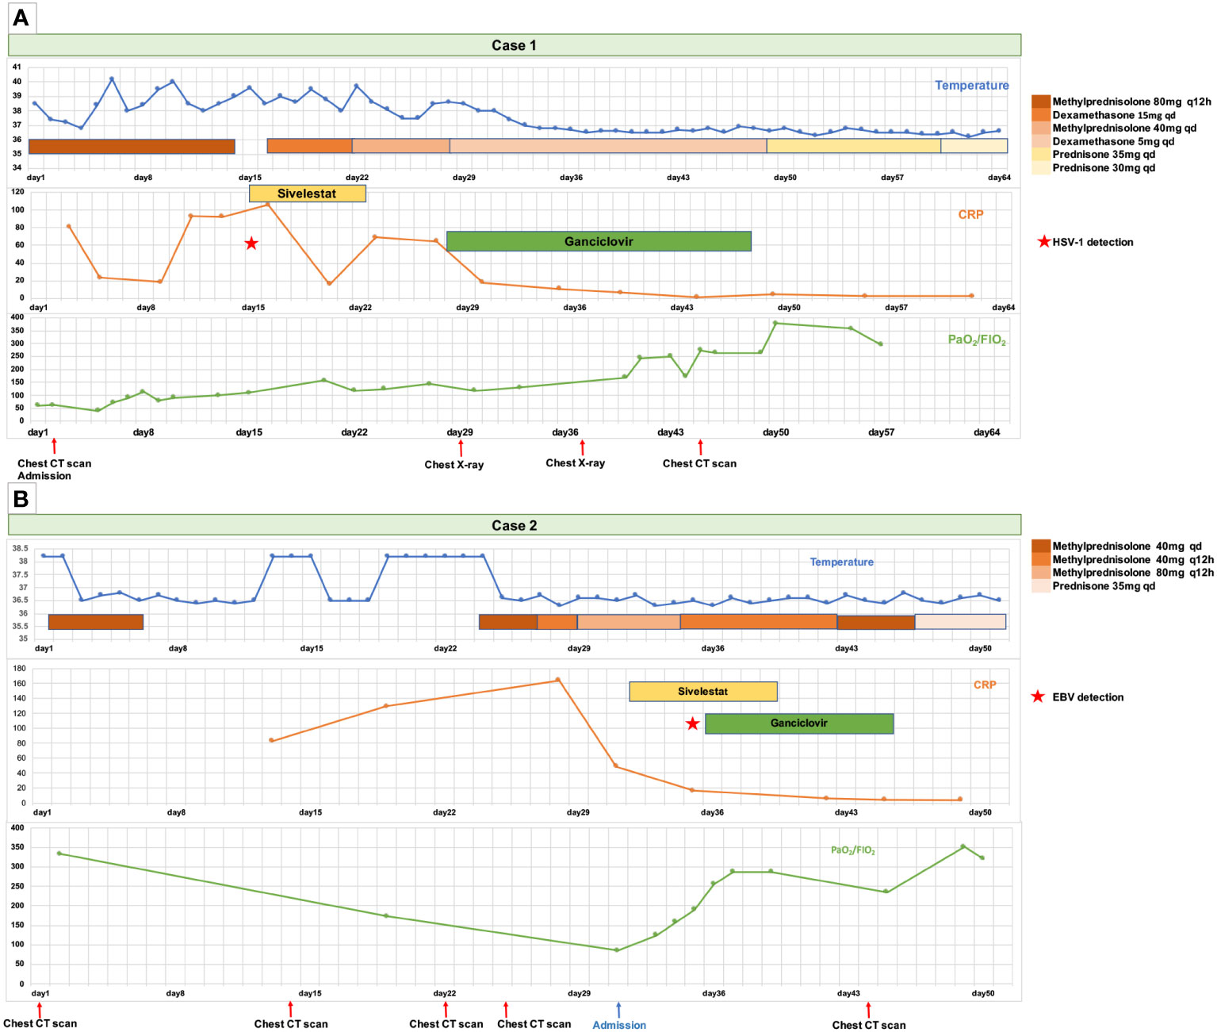Click the 'HSV-1 detection' legend text
The height and width of the screenshot is (1032, 1217).
point(1093,242)
